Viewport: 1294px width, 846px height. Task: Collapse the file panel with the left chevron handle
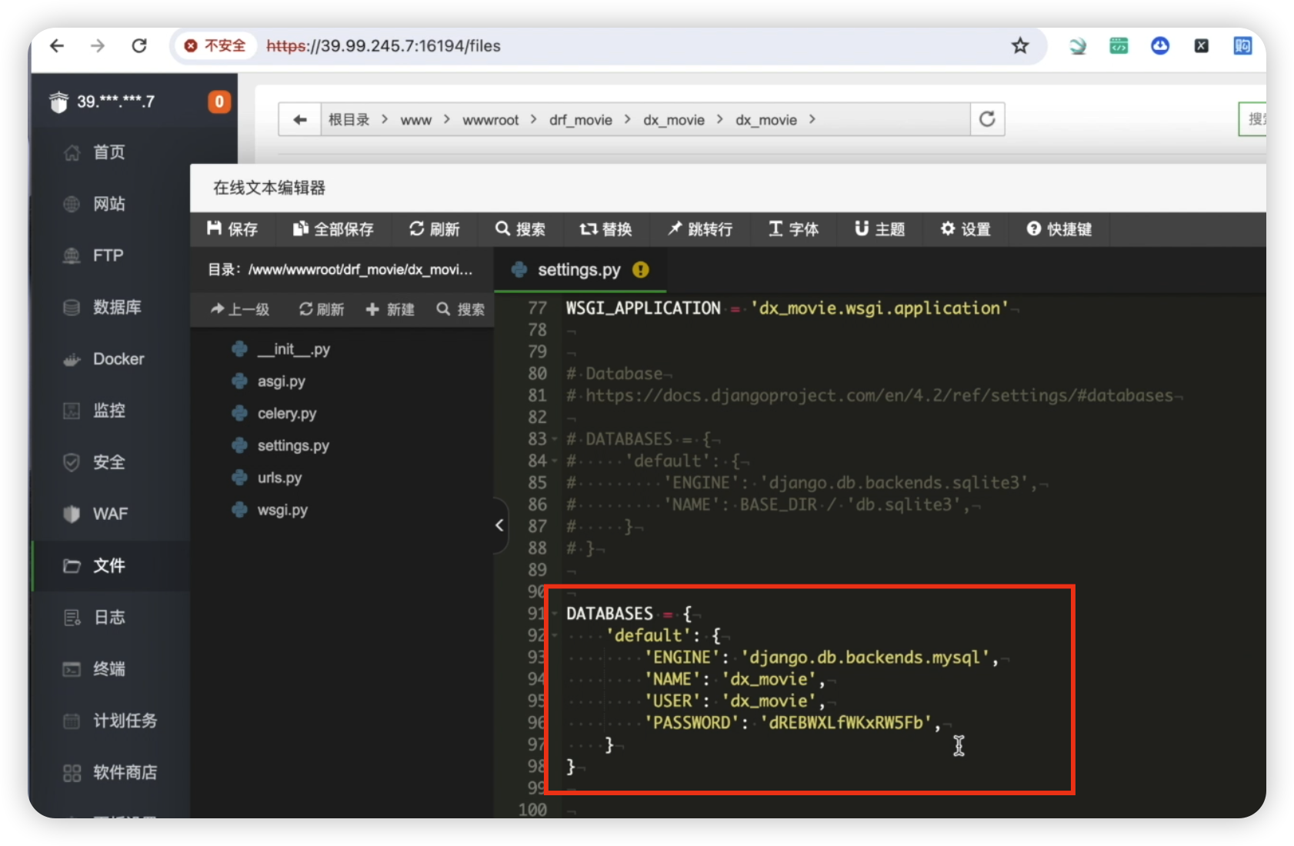(x=500, y=525)
